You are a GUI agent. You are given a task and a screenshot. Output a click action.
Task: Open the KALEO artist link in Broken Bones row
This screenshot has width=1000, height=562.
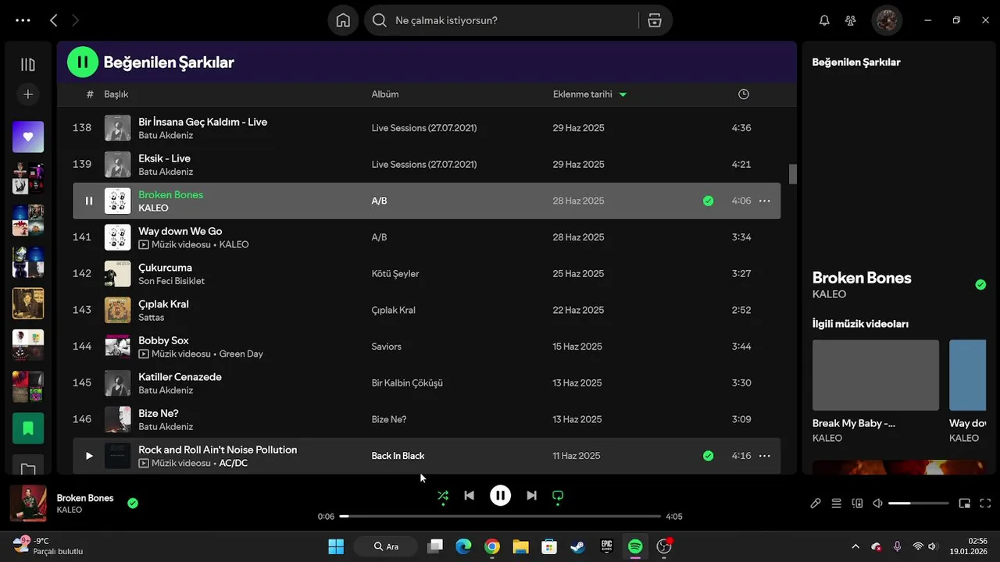[153, 208]
